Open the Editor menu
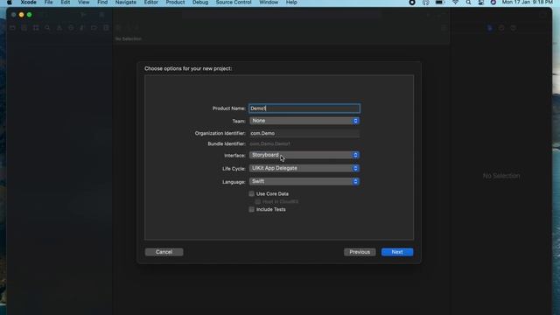 pos(151,3)
